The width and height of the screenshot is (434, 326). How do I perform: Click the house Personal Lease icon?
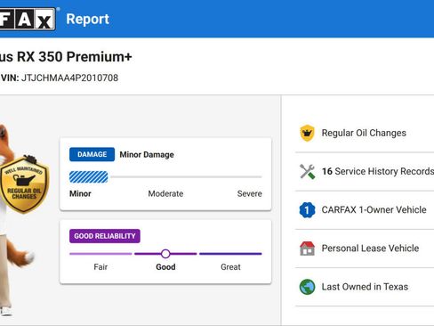(307, 249)
